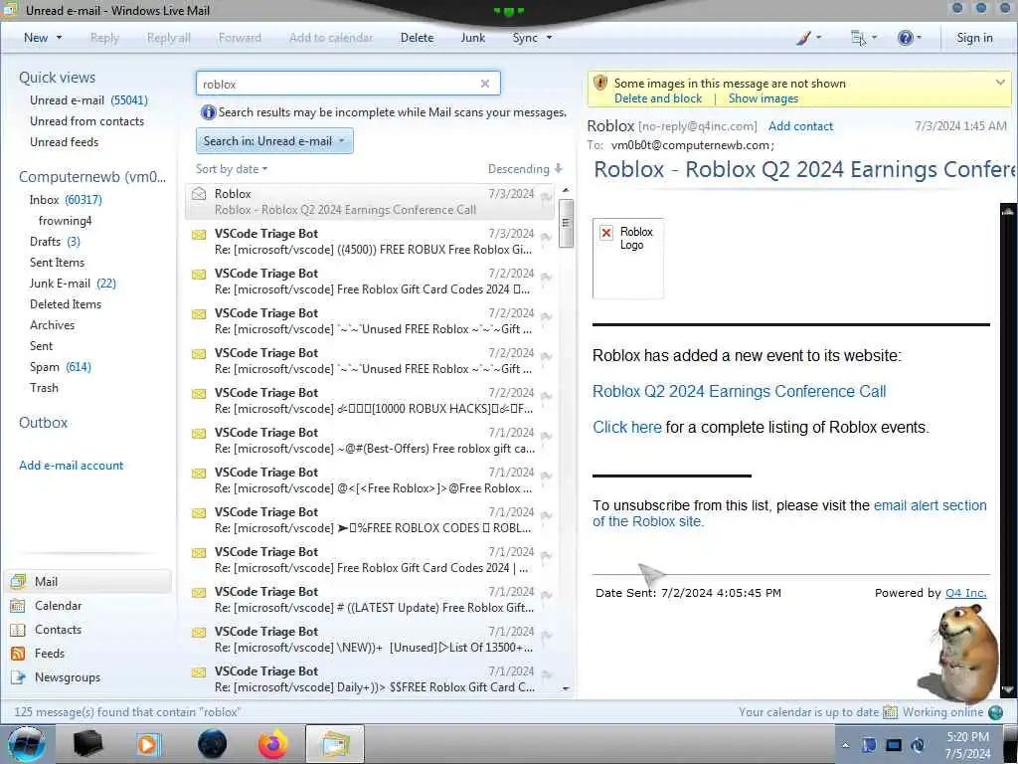Flag the (4500) FREE ROBUX message

tap(546, 237)
